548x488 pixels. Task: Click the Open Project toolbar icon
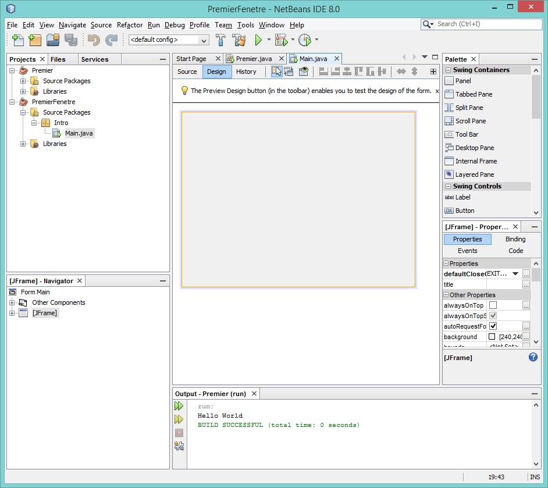53,40
